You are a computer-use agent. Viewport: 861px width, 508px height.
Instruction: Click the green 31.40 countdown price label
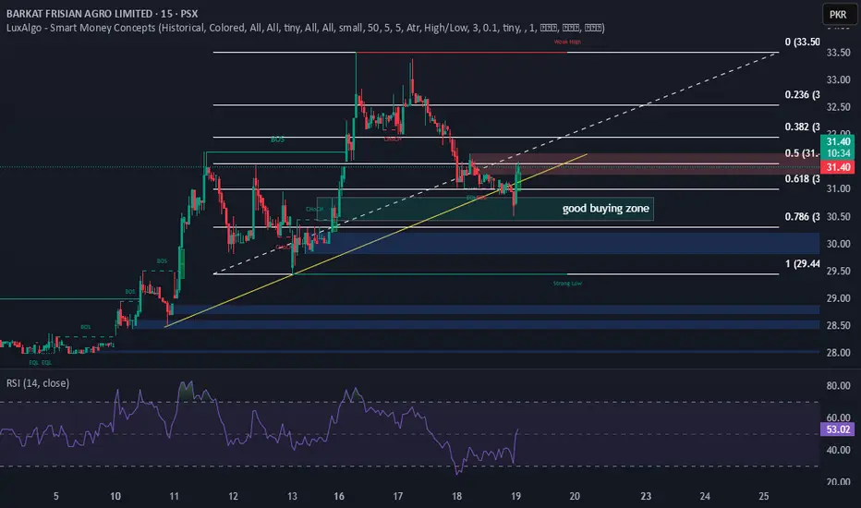pyautogui.click(x=838, y=147)
